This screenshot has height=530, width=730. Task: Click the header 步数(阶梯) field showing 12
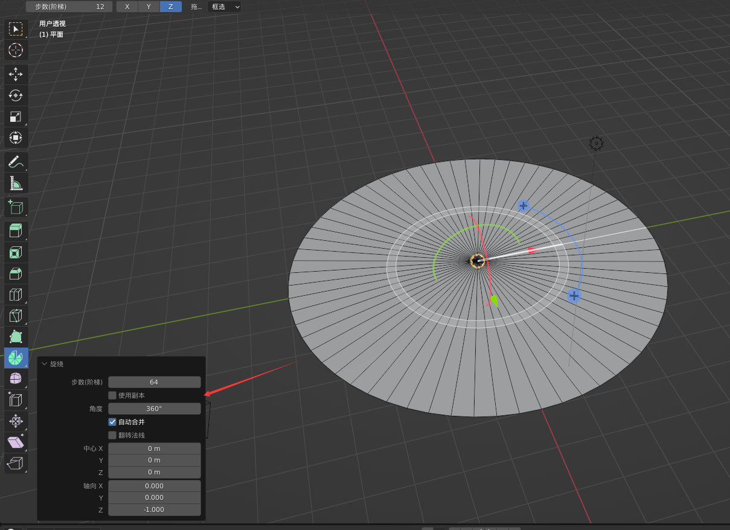point(69,7)
